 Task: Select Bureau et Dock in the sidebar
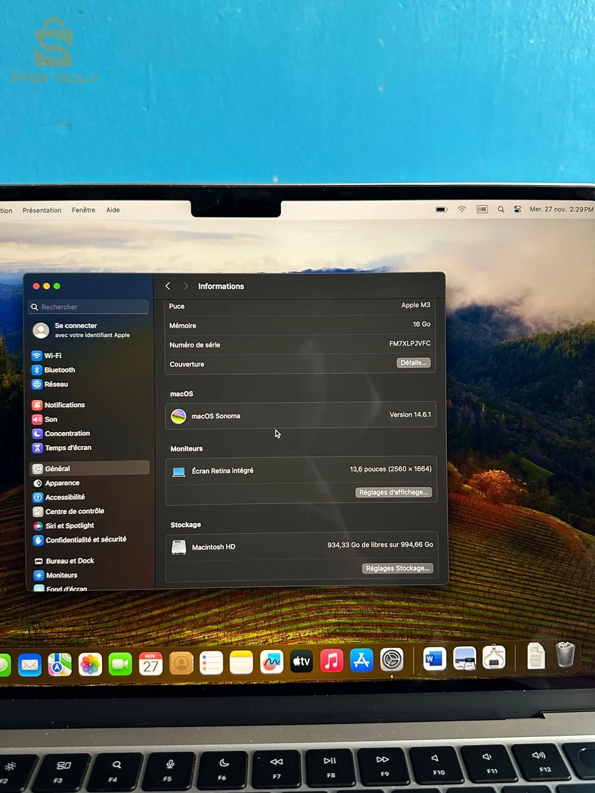[64, 561]
